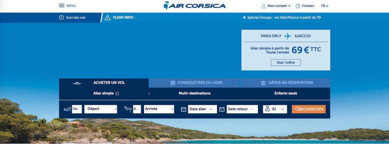The height and width of the screenshot is (144, 389).
Task: Click the departing plane icon beside De
Action: click(x=67, y=109)
